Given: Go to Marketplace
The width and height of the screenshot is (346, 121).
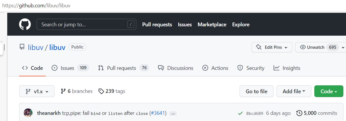Looking at the screenshot, I should coord(212,25).
